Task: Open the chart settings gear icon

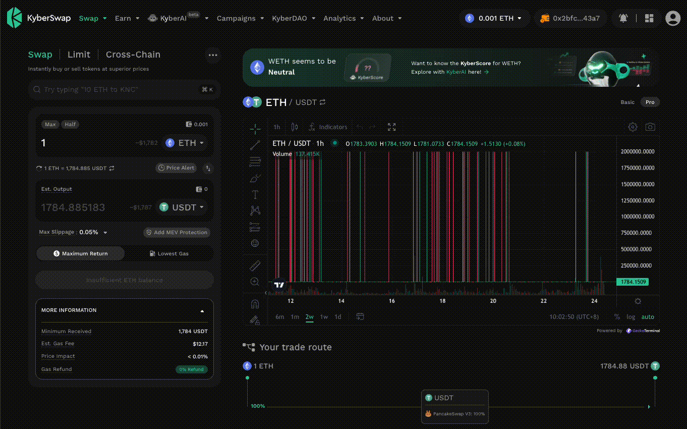Action: coord(633,127)
